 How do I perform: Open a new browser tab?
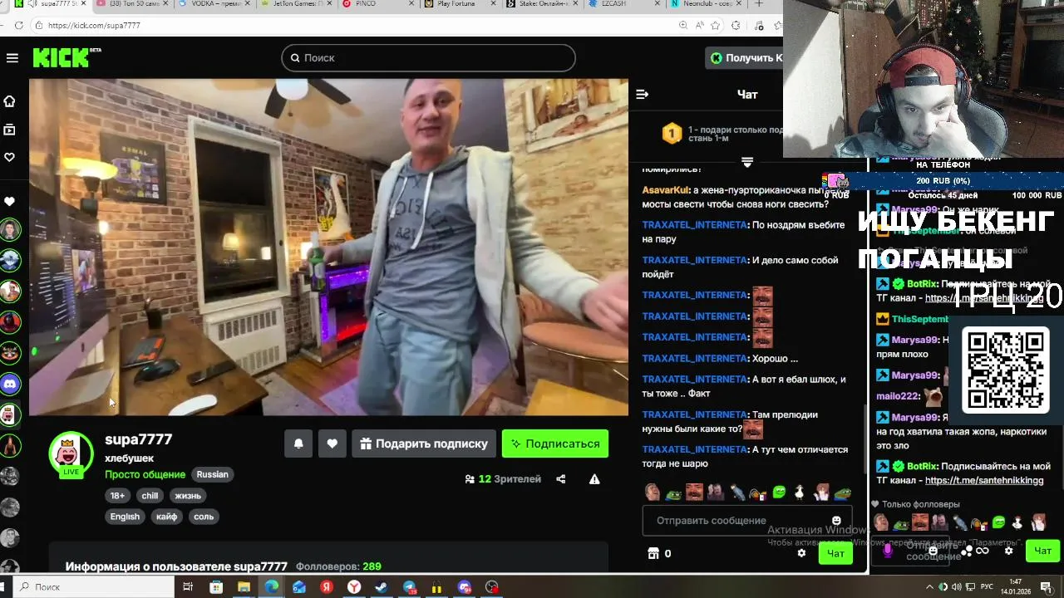pos(758,4)
